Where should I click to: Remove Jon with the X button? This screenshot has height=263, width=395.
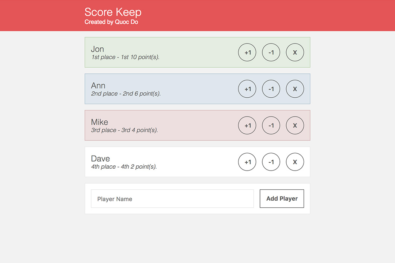[x=295, y=52]
